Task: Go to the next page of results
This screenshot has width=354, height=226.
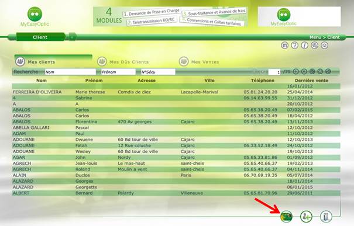Action: point(295,72)
